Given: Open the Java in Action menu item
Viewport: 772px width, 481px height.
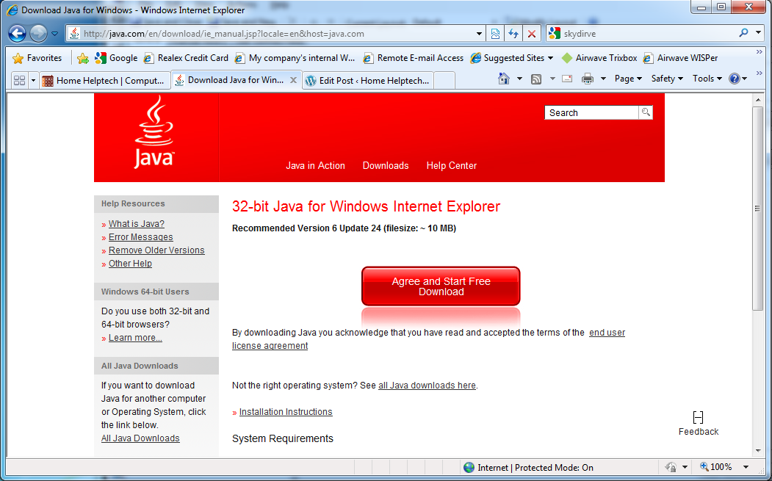Looking at the screenshot, I should point(316,166).
